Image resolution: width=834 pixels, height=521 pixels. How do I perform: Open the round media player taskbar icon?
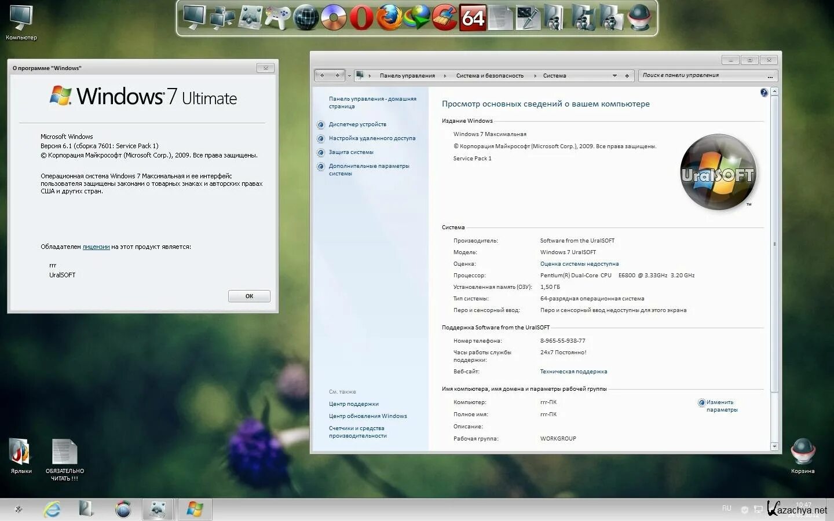coord(123,509)
